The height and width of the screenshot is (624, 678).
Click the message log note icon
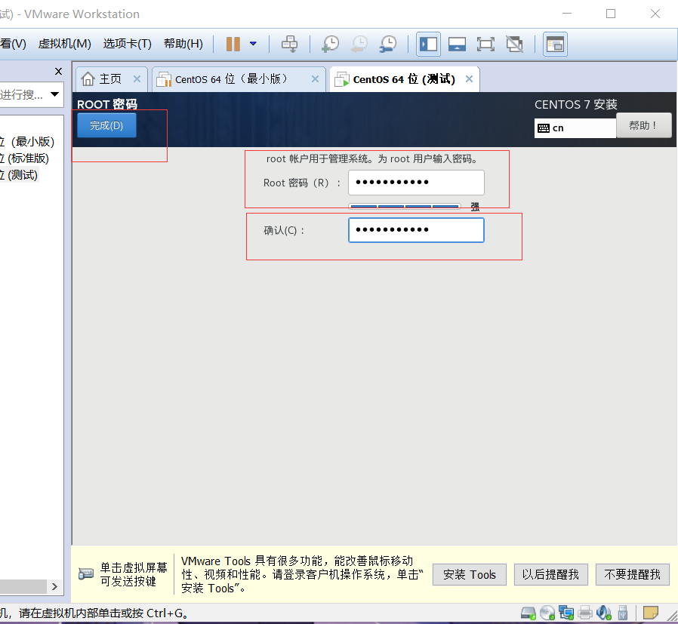pos(650,613)
